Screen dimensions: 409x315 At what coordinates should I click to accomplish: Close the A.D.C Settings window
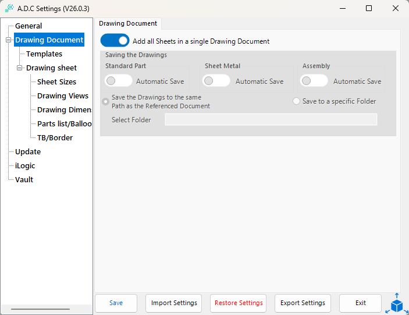[x=396, y=8]
